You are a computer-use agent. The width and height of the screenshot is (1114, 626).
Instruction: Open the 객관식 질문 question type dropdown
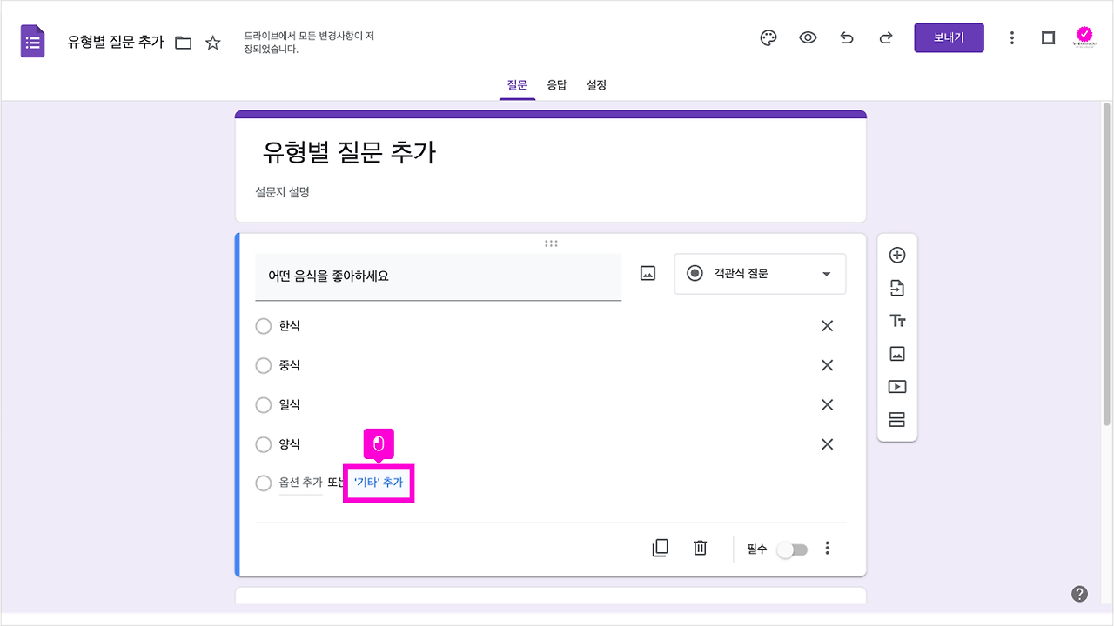point(759,274)
